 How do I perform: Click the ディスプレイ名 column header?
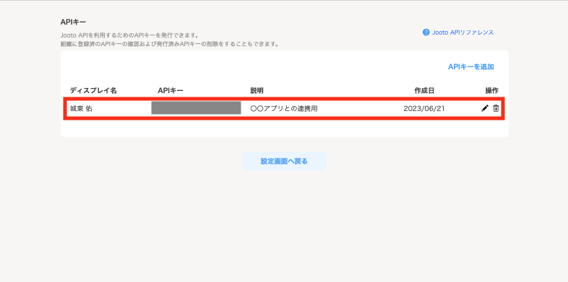[93, 90]
